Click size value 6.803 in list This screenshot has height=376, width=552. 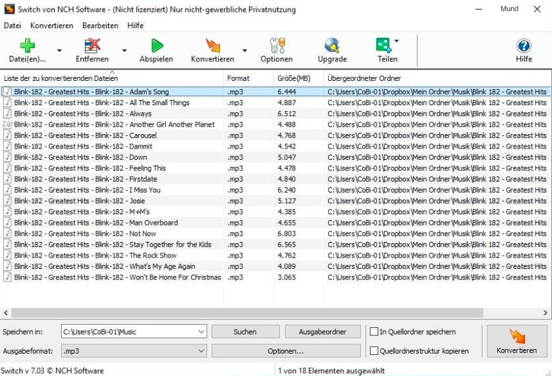point(287,233)
